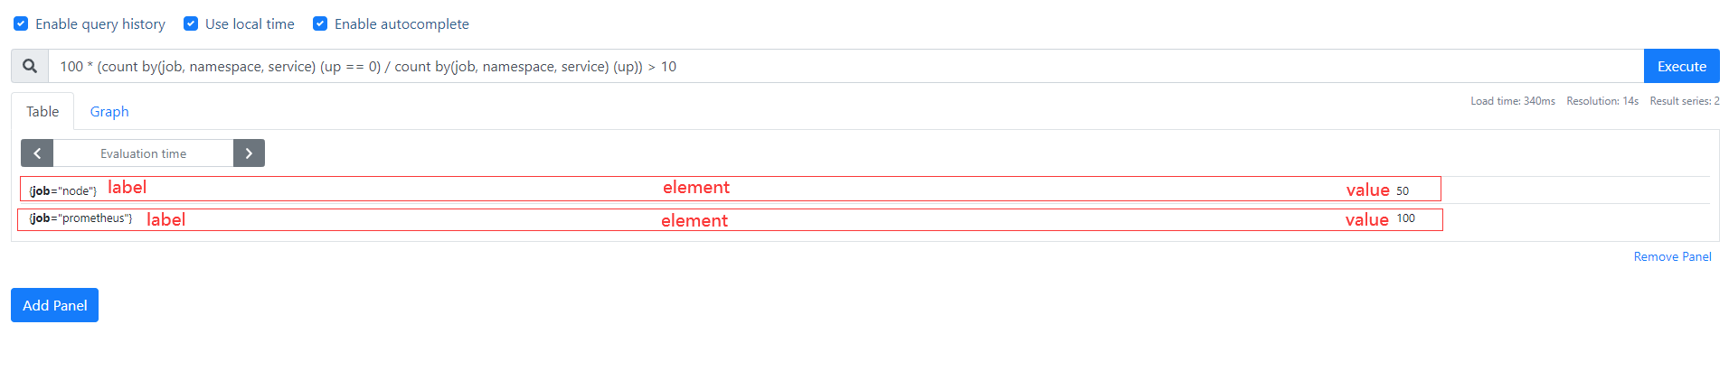The height and width of the screenshot is (380, 1729).
Task: Open the Graph tab
Action: (109, 112)
